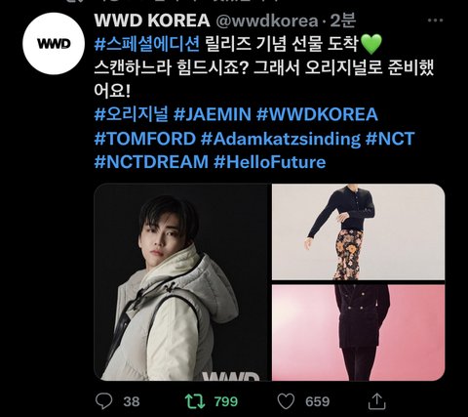Open the #JAEMIN hashtag

point(213,114)
